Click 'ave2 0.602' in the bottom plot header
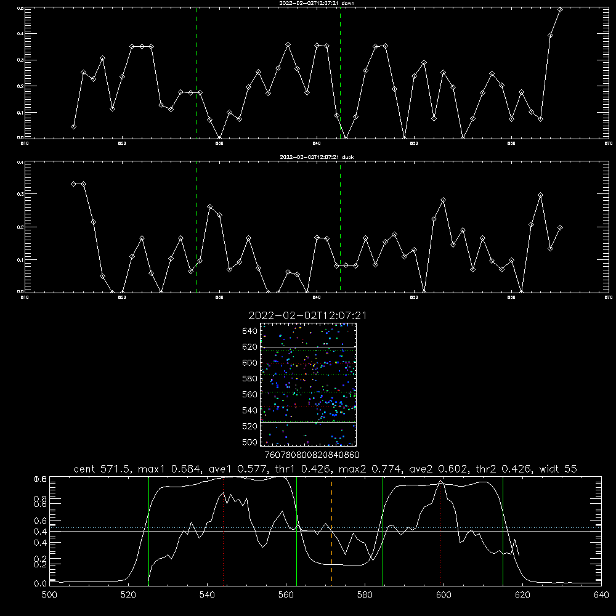Viewport: 616px width, 616px height. click(x=437, y=469)
